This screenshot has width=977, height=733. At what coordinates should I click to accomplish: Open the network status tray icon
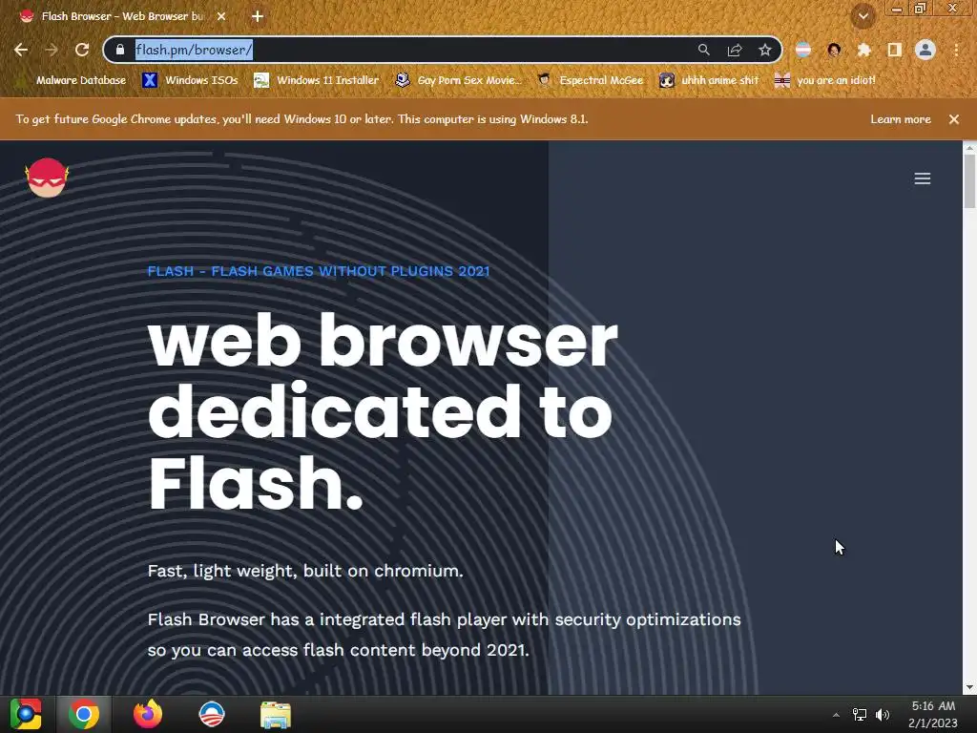[860, 715]
